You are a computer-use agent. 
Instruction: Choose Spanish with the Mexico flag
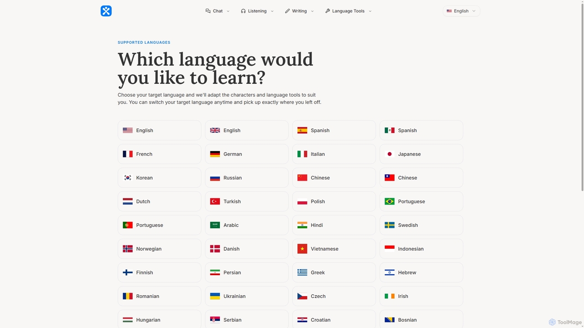[x=421, y=130]
